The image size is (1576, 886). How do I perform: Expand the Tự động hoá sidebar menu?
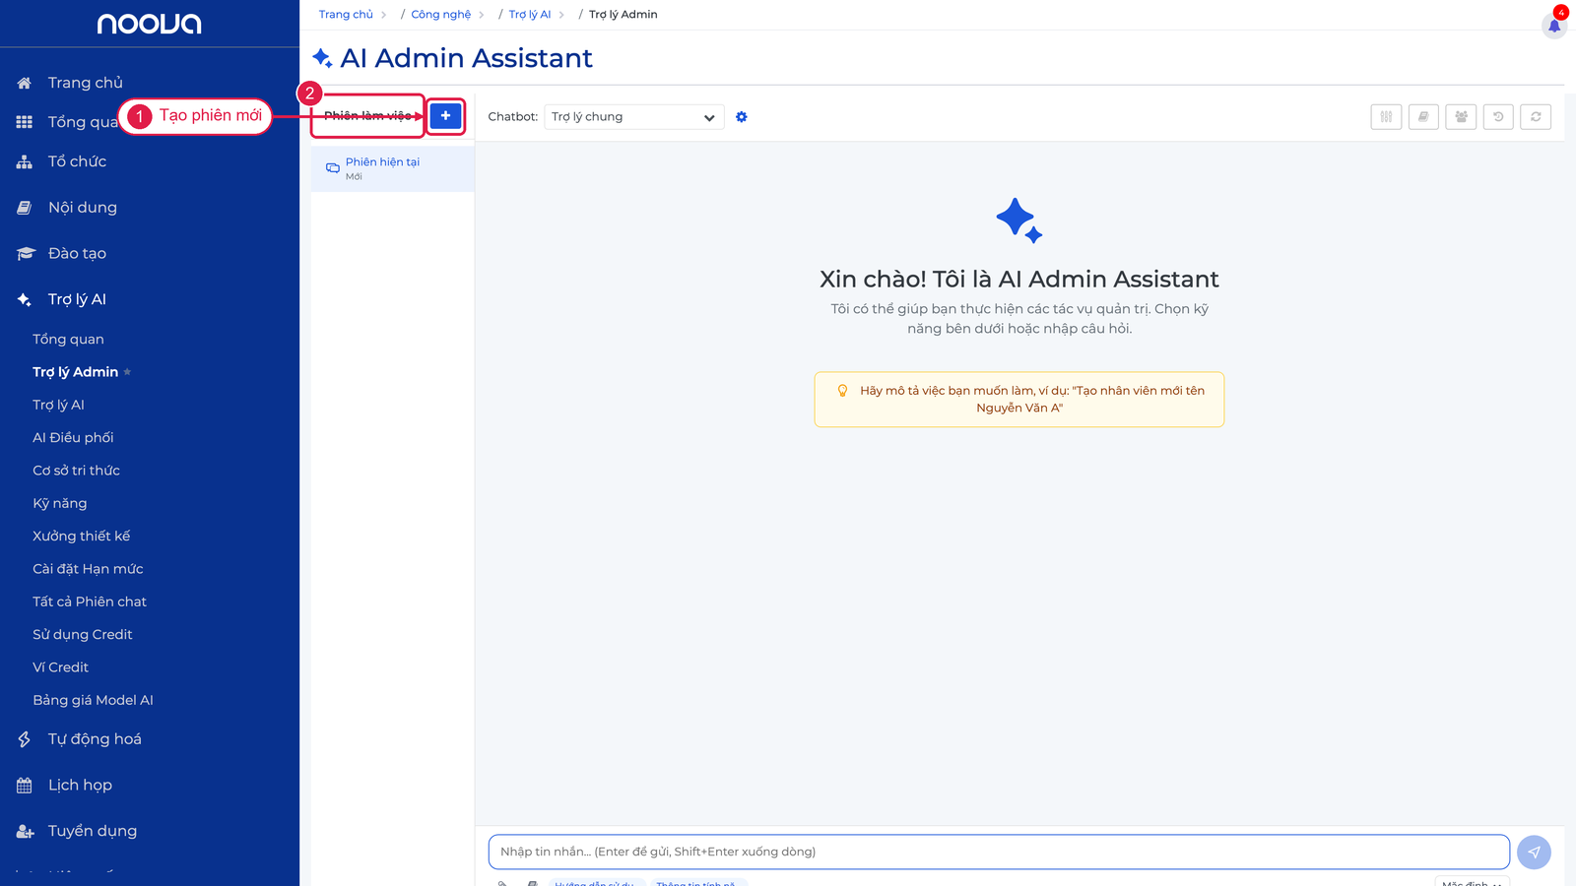95,739
